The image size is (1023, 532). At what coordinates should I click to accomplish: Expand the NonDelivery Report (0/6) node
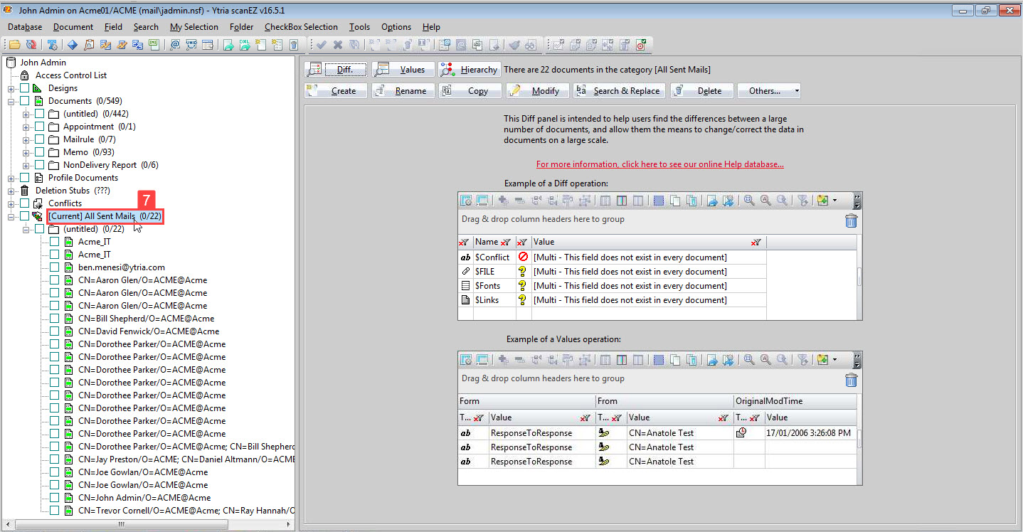coord(26,165)
